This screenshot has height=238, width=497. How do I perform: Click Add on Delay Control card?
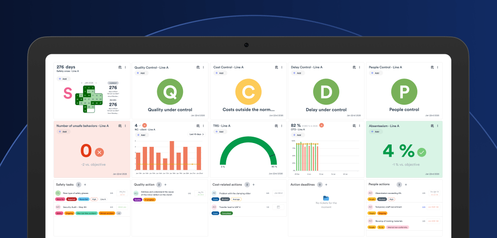click(x=298, y=73)
